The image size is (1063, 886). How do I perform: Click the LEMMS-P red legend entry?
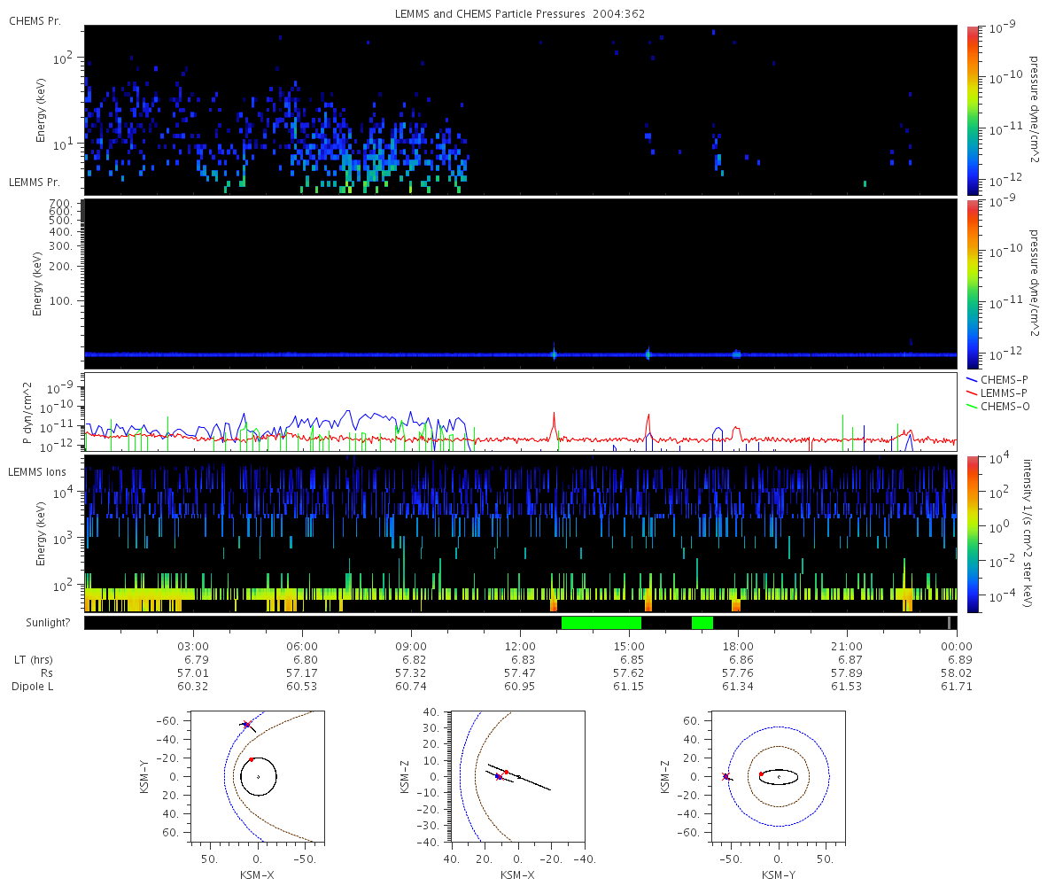coord(1002,392)
